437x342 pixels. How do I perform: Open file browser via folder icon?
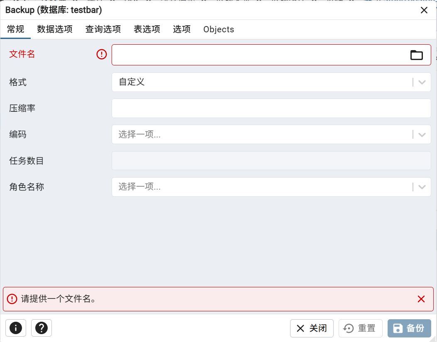[416, 55]
